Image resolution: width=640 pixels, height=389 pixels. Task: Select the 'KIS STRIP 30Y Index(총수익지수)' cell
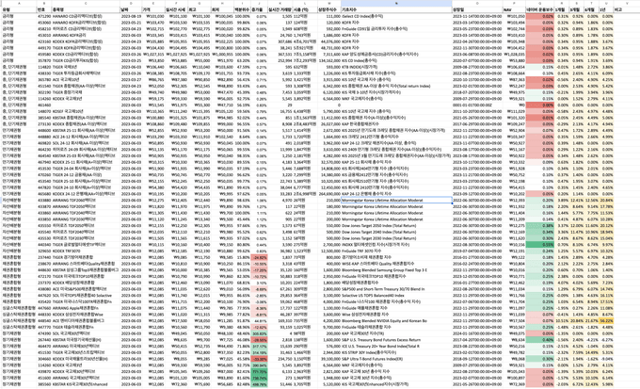coord(396,352)
